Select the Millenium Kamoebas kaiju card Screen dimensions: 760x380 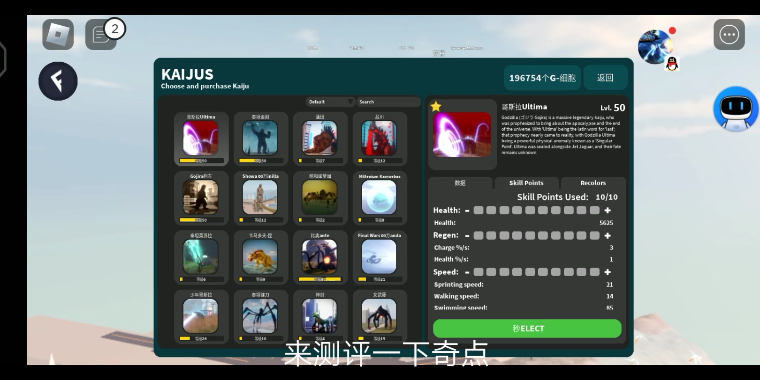[x=380, y=198]
